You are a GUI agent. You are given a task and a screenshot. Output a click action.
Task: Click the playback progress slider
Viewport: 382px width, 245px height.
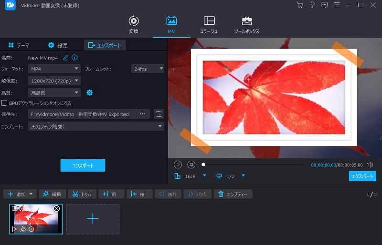pos(253,164)
